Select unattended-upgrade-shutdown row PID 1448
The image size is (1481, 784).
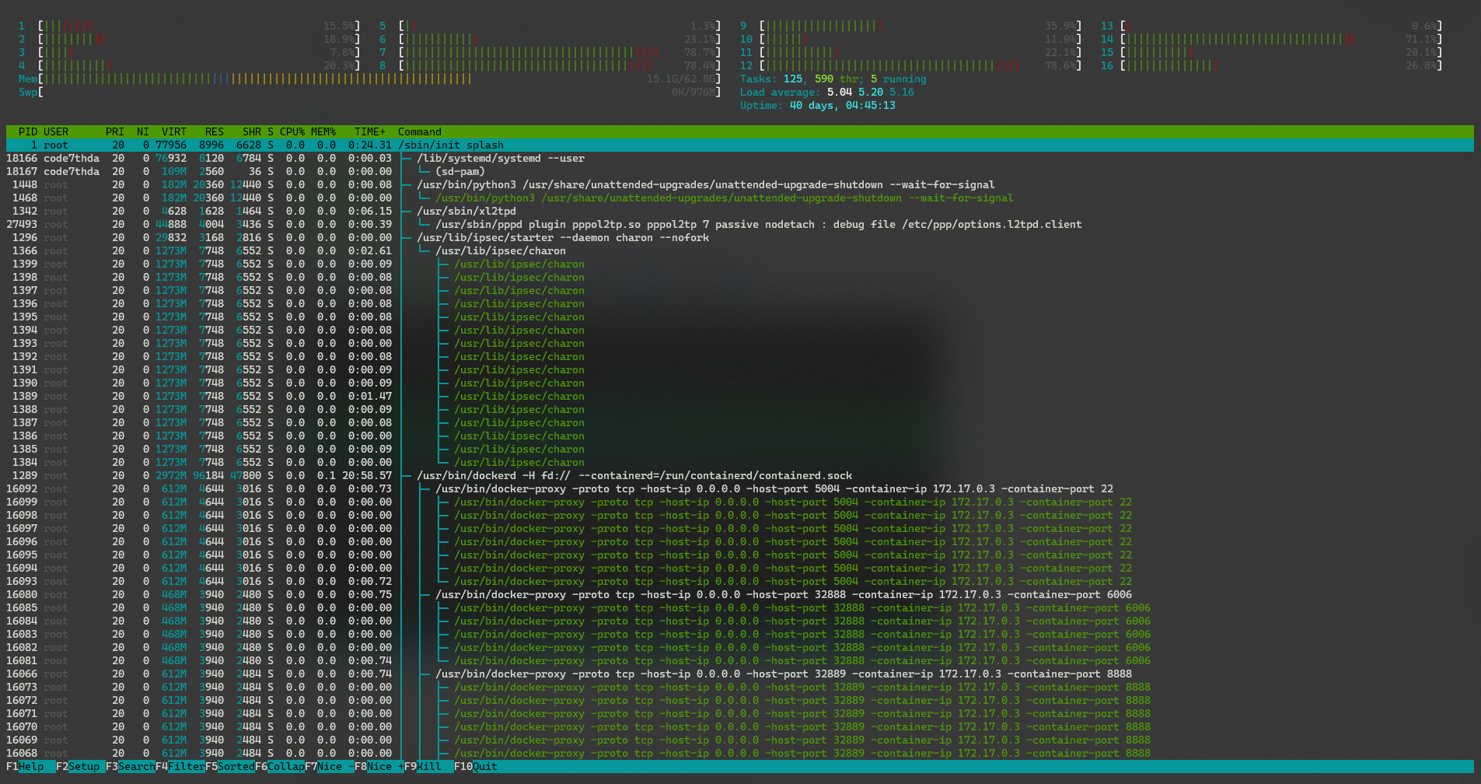tap(740, 184)
